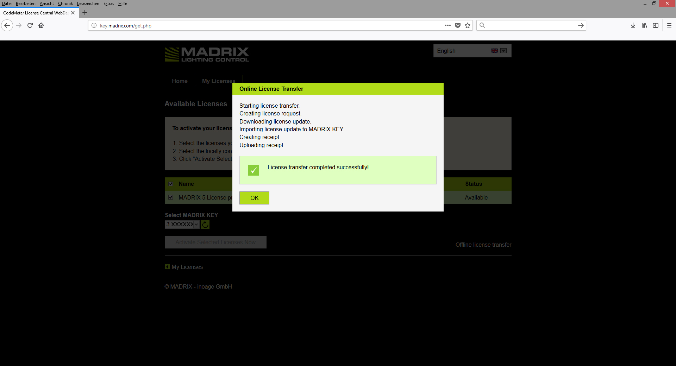Open the Ansicht menu
Screen dimensions: 676x366
47,4
